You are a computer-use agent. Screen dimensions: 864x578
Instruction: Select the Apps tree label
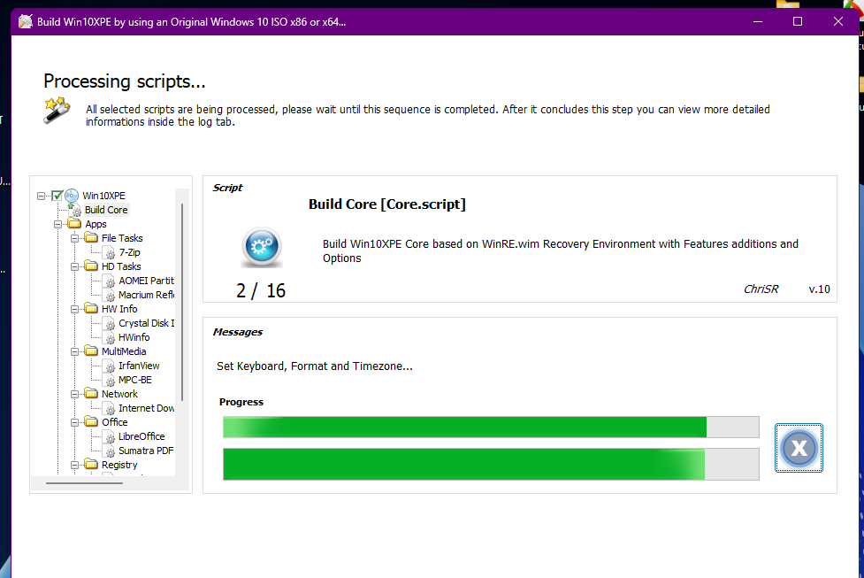click(96, 224)
